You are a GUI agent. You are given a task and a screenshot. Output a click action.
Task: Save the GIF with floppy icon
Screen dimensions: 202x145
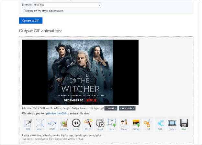tap(184, 124)
